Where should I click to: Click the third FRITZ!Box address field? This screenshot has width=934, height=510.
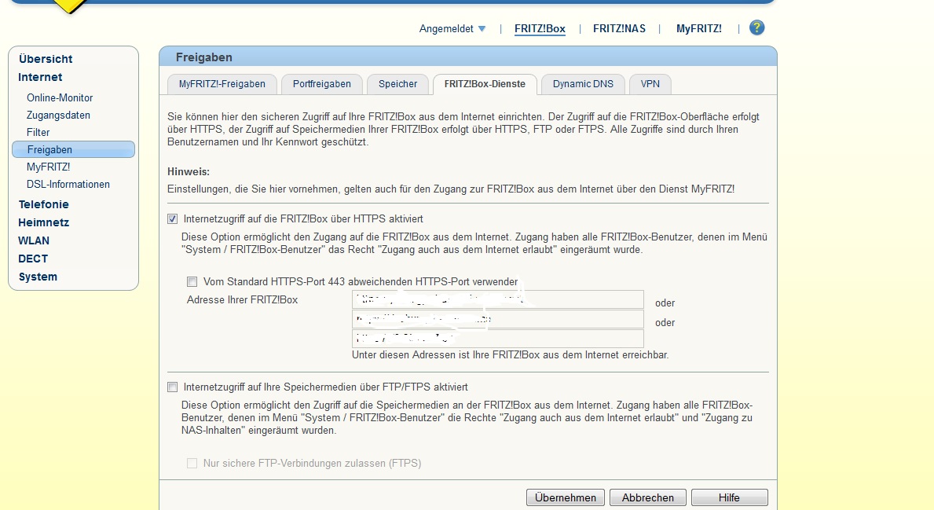498,339
